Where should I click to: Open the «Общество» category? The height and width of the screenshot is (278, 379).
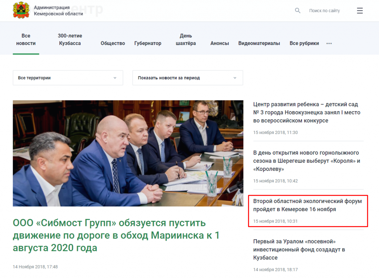[x=113, y=43]
